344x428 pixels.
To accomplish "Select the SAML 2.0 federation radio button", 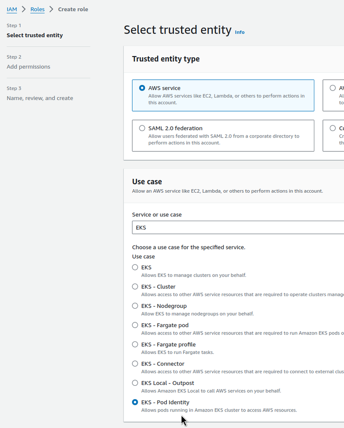I will [x=142, y=128].
